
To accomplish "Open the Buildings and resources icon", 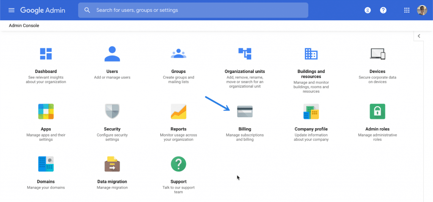I will (311, 54).
